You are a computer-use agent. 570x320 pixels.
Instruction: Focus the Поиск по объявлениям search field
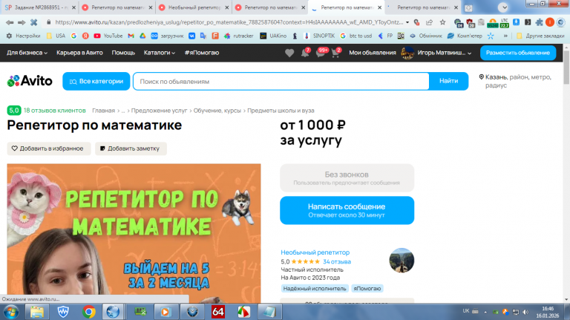click(x=281, y=81)
